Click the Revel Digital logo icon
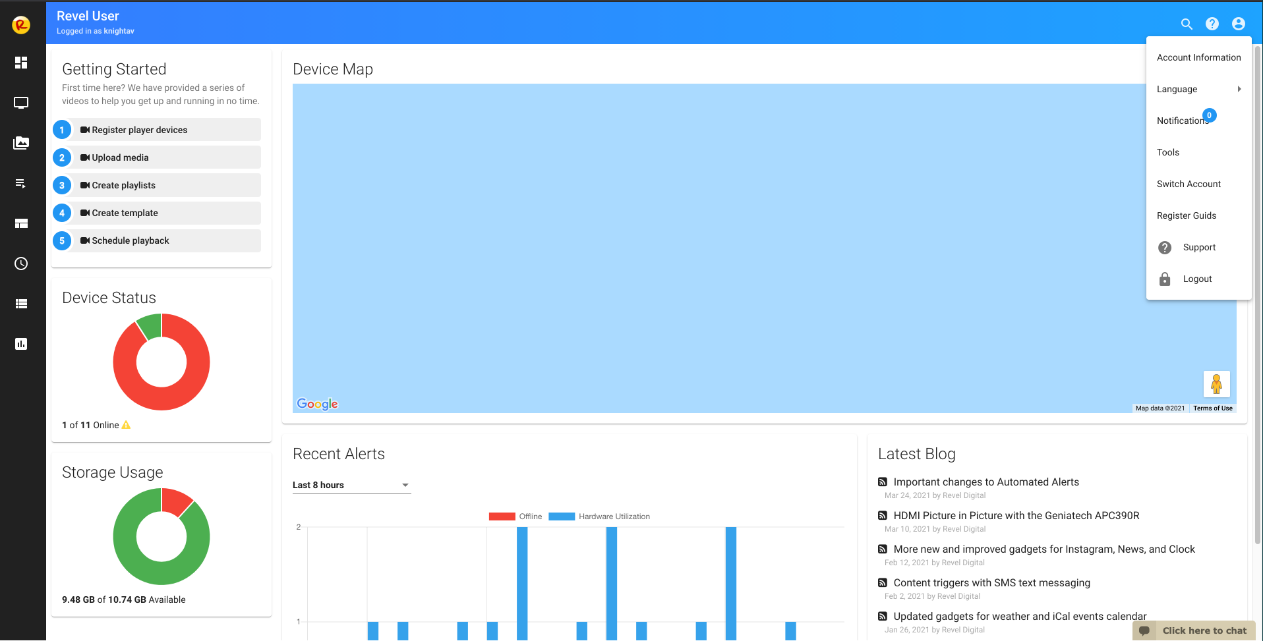The width and height of the screenshot is (1263, 641). [21, 25]
